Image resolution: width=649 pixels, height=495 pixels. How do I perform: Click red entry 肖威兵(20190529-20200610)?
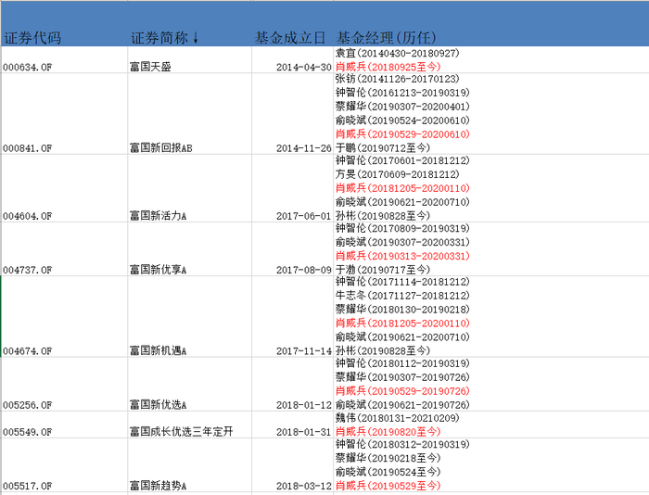pos(402,134)
